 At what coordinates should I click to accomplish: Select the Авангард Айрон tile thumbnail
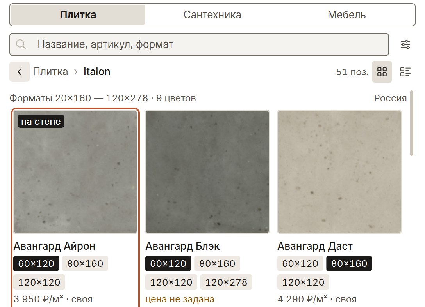tap(75, 171)
